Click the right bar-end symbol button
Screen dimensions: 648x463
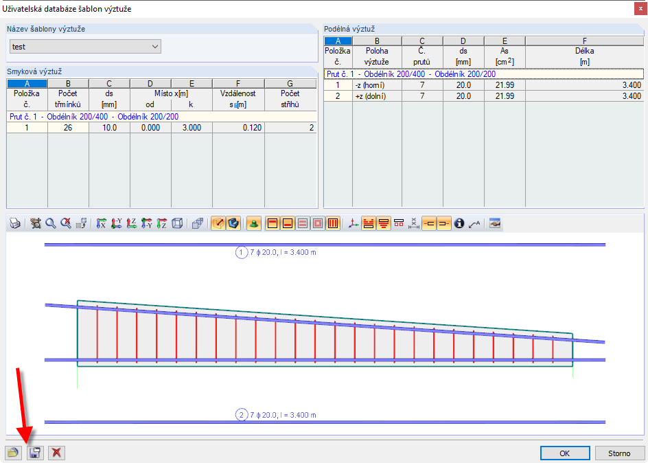coord(444,224)
